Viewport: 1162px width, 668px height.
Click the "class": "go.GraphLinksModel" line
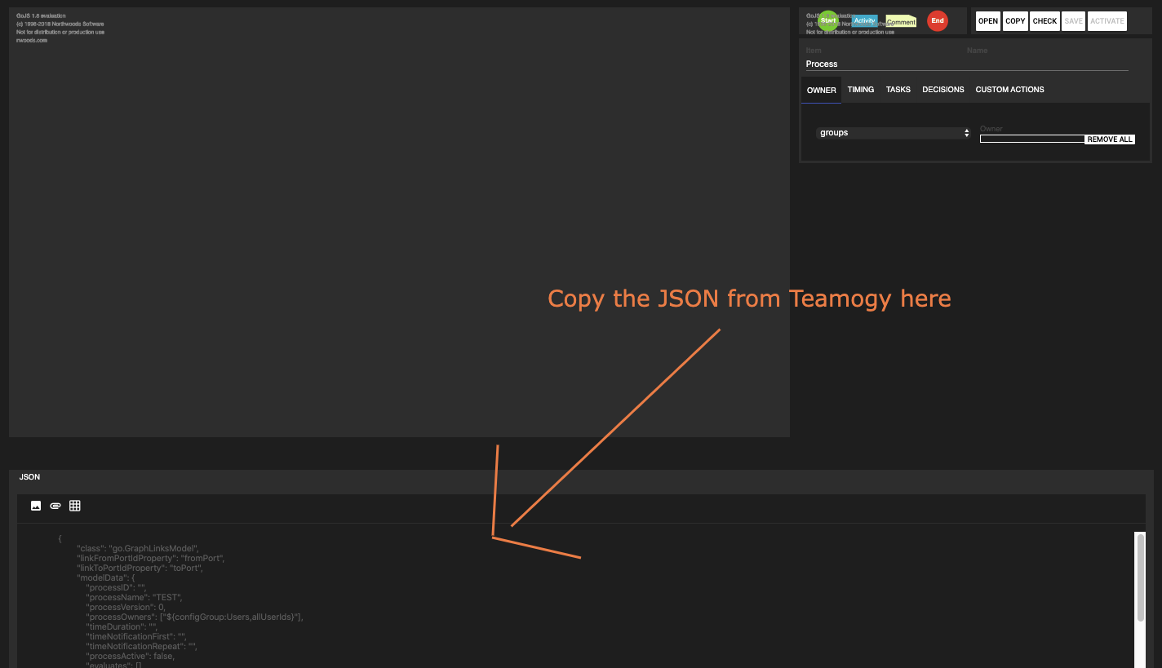138,548
